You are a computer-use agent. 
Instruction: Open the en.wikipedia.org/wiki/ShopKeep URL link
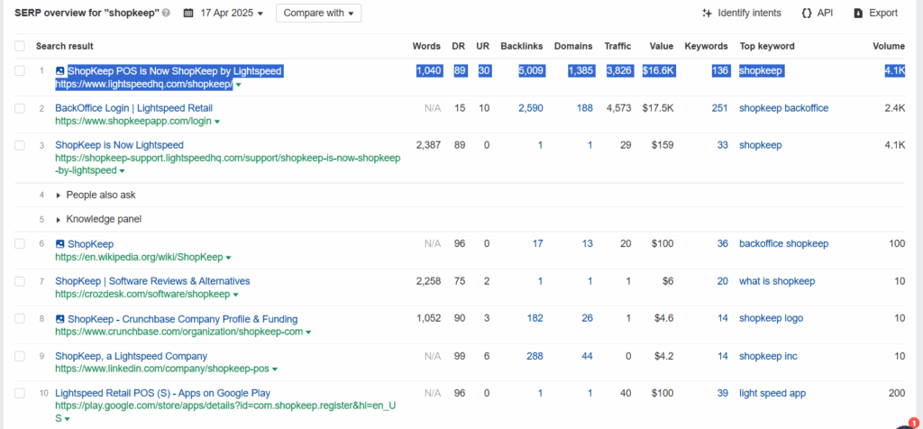139,257
